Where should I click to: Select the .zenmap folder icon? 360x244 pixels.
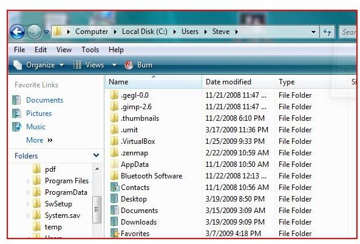click(x=114, y=152)
